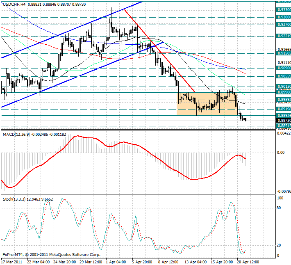Select the 0.8990 price level label
The width and height of the screenshot is (291, 265).
[284, 92]
